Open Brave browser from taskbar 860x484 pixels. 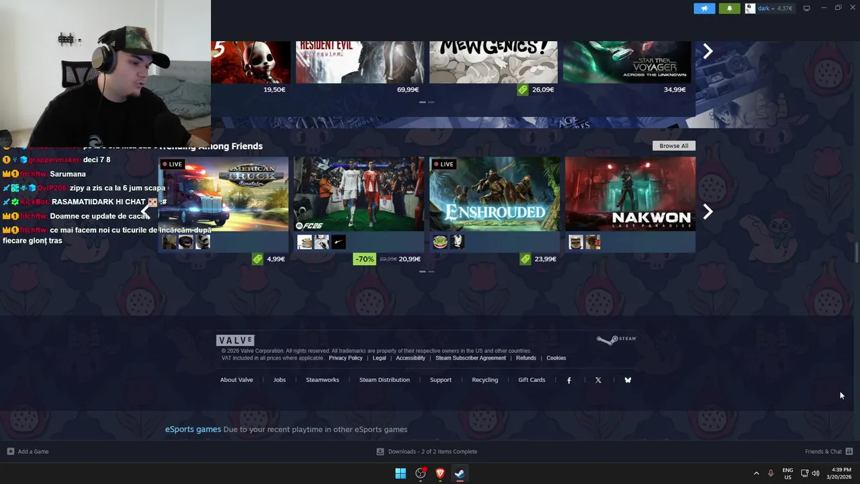(440, 473)
